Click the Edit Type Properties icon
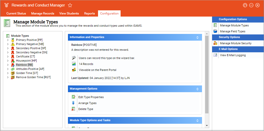The width and height of the screenshot is (264, 131). click(73, 97)
